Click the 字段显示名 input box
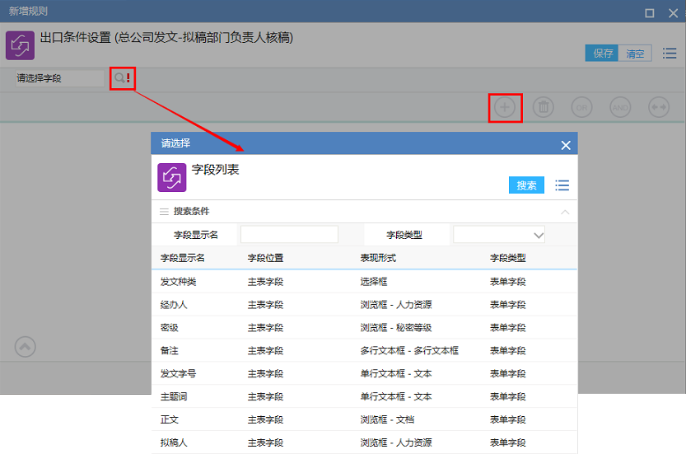The image size is (686, 454). [x=289, y=235]
